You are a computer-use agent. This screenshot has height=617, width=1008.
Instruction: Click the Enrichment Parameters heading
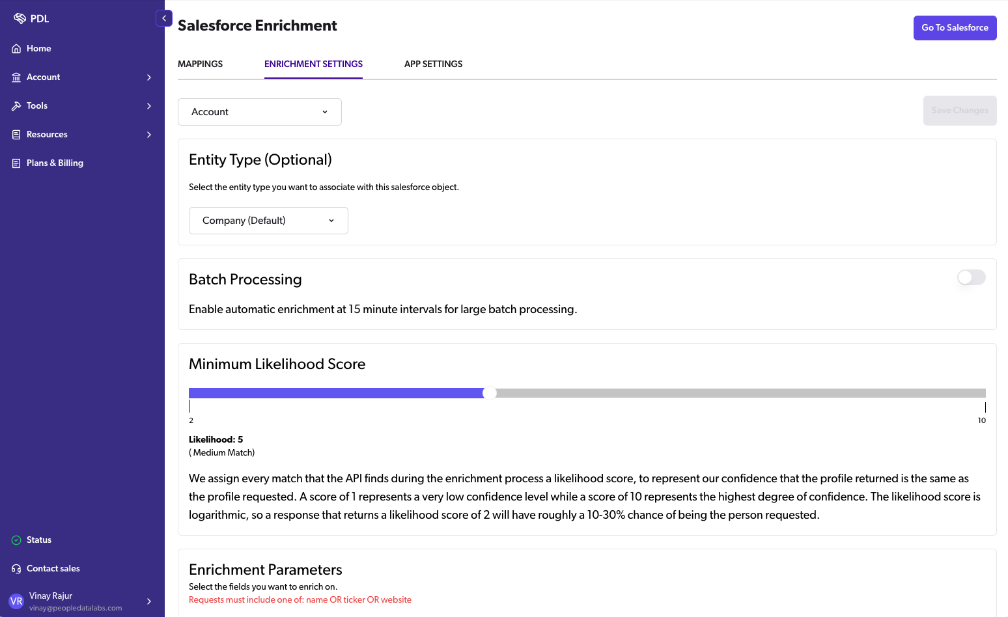coord(266,569)
